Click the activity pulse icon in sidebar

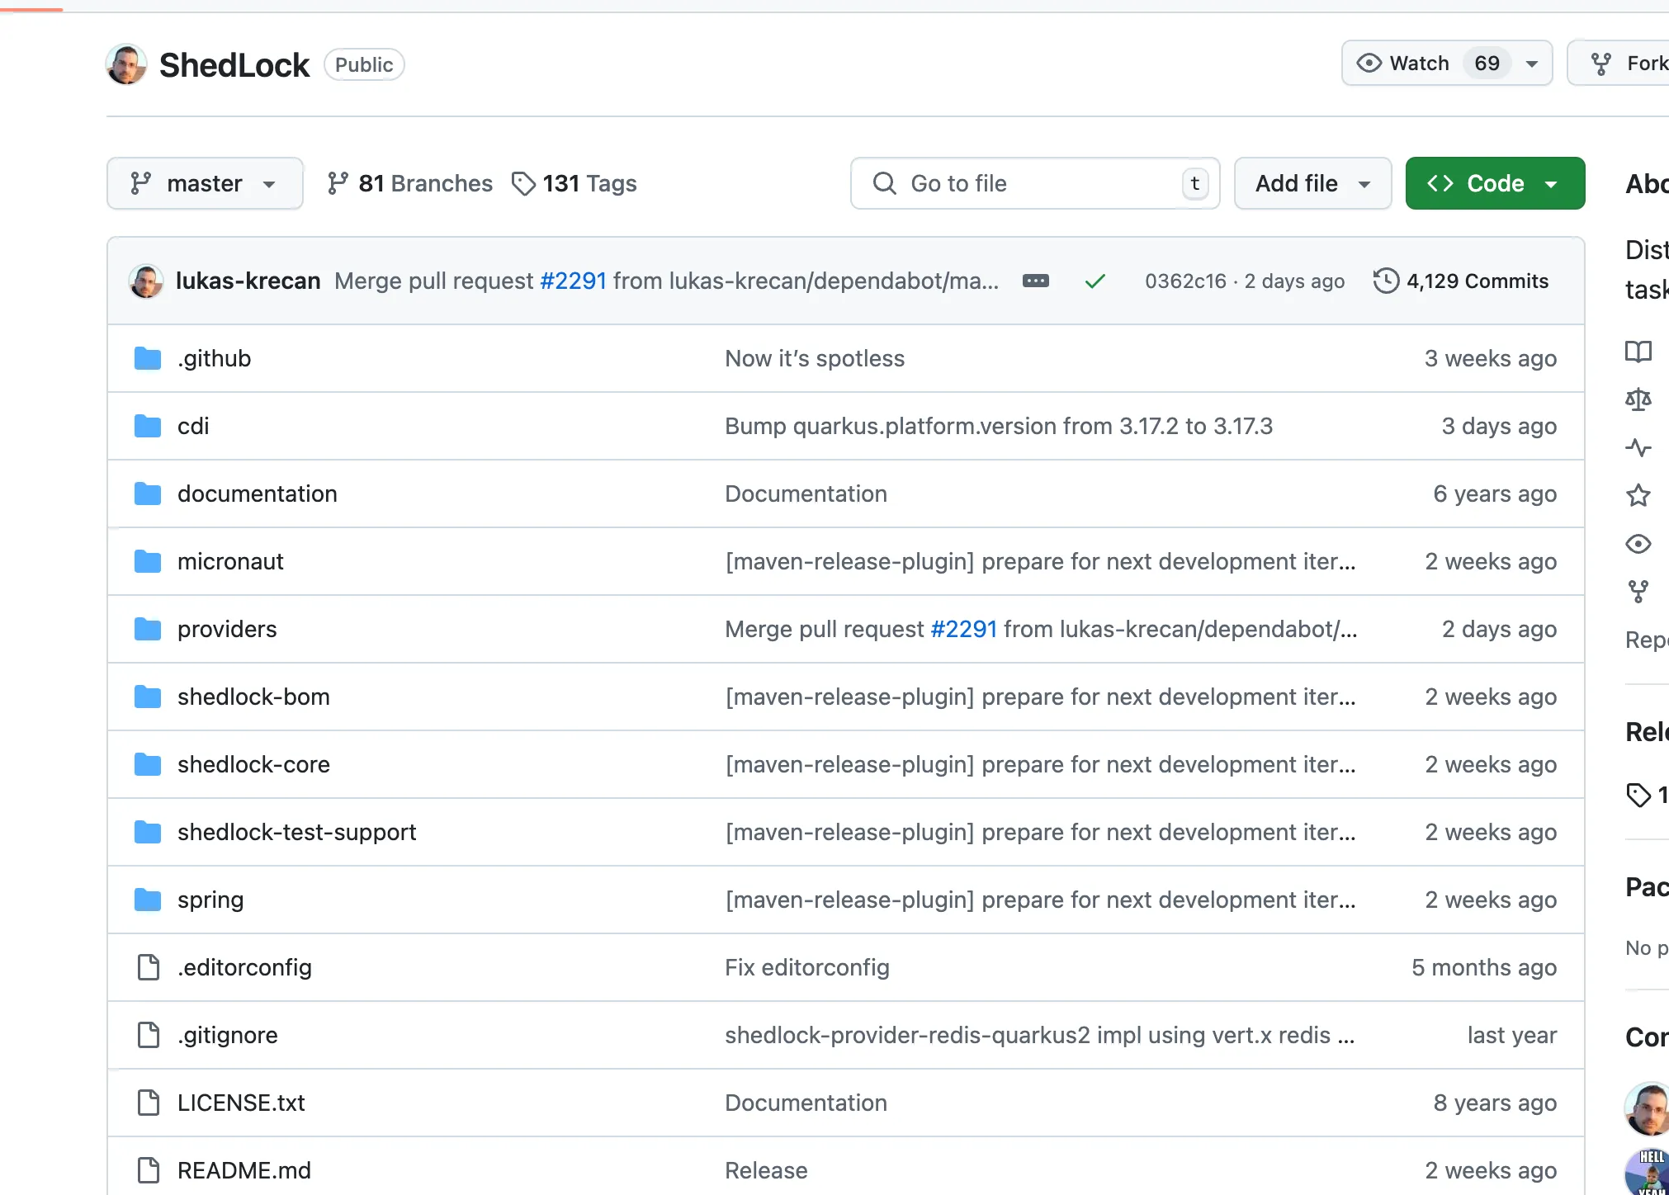pos(1638,448)
